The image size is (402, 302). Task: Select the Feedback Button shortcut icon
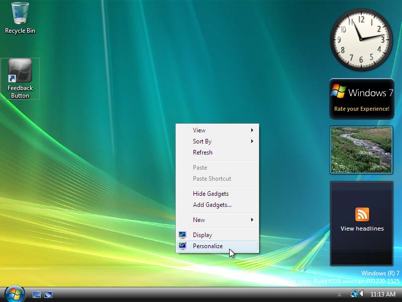click(20, 79)
